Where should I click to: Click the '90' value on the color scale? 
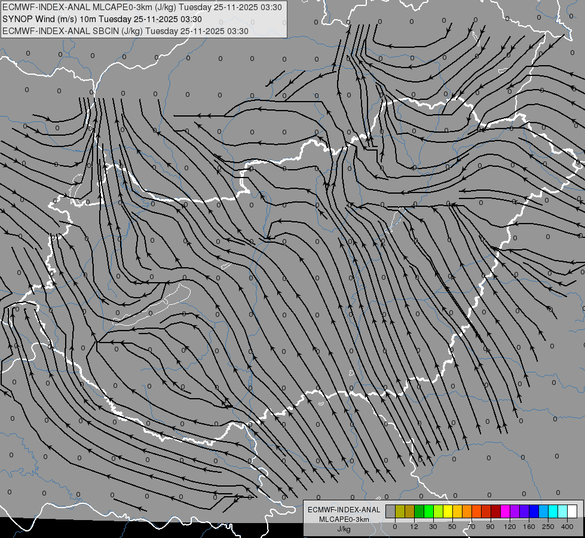490,527
